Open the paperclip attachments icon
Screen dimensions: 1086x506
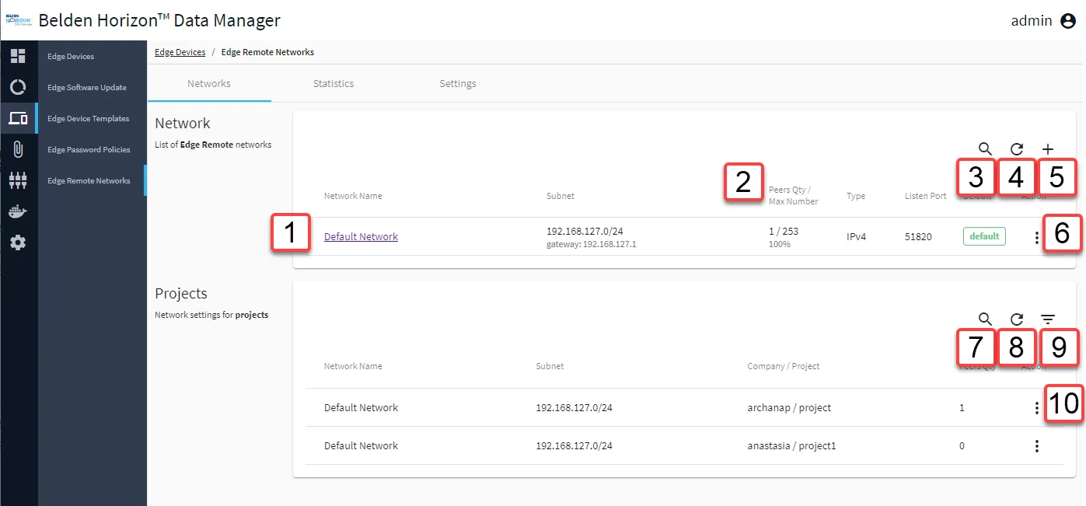(x=18, y=149)
